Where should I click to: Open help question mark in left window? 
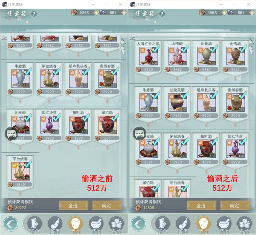point(34,14)
